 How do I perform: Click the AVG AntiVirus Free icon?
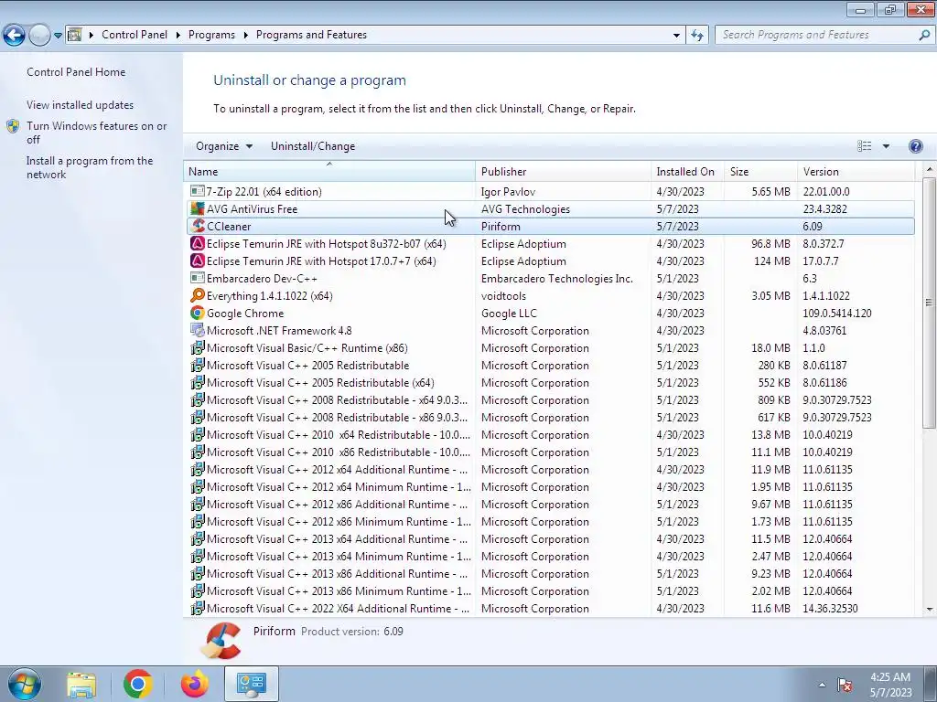point(198,208)
